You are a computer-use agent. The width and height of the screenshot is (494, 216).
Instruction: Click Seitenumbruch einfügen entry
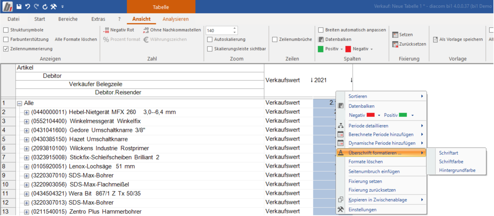374,171
